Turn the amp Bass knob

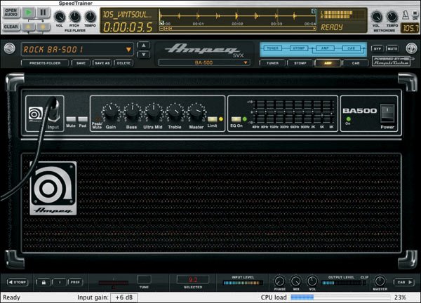point(132,112)
